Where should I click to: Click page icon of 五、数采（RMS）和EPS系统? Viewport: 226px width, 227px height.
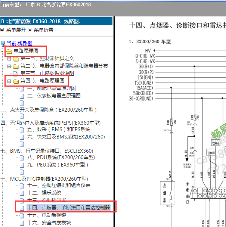[22, 130]
